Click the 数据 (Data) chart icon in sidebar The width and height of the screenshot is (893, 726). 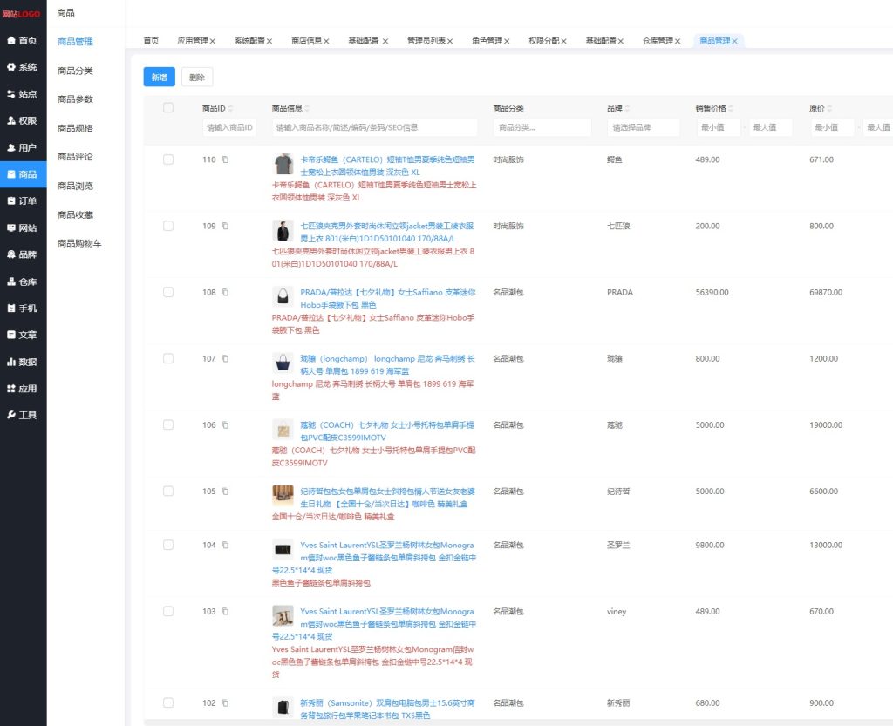pos(11,362)
